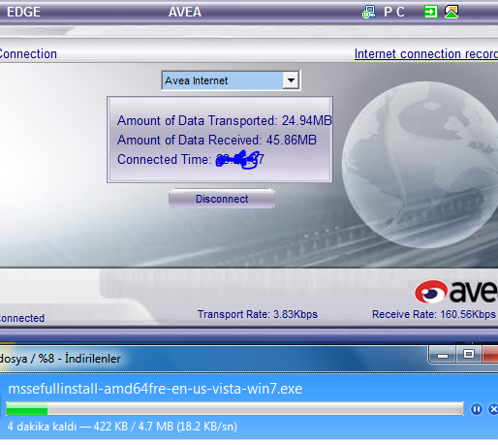The image size is (498, 445).
Task: Pause the mssefullinstall download
Action: [x=477, y=409]
